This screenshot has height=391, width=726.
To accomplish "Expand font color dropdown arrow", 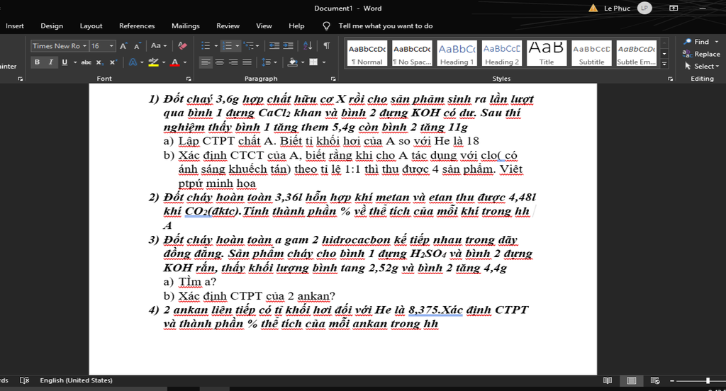I will (185, 62).
